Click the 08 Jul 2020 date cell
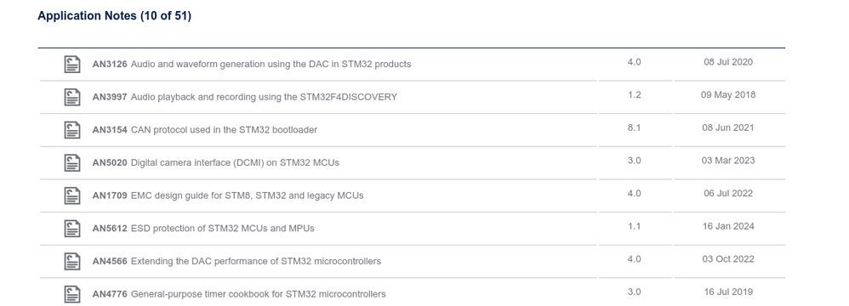The image size is (849, 306). tap(728, 62)
